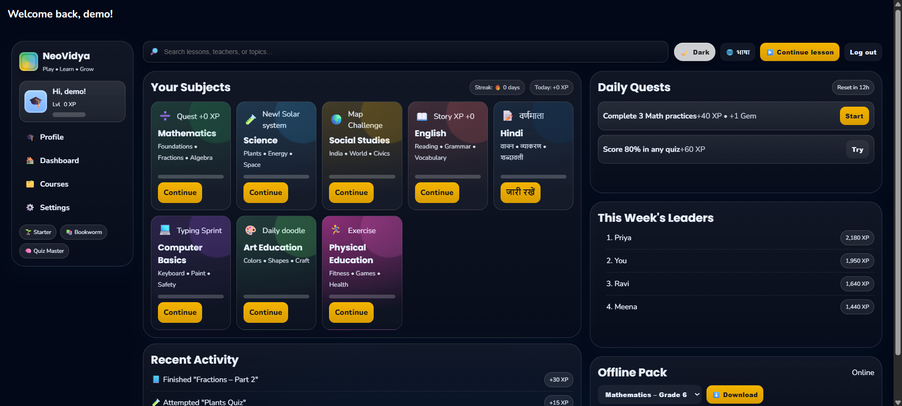Click the Continue lesson button
The image size is (902, 406).
coord(800,52)
